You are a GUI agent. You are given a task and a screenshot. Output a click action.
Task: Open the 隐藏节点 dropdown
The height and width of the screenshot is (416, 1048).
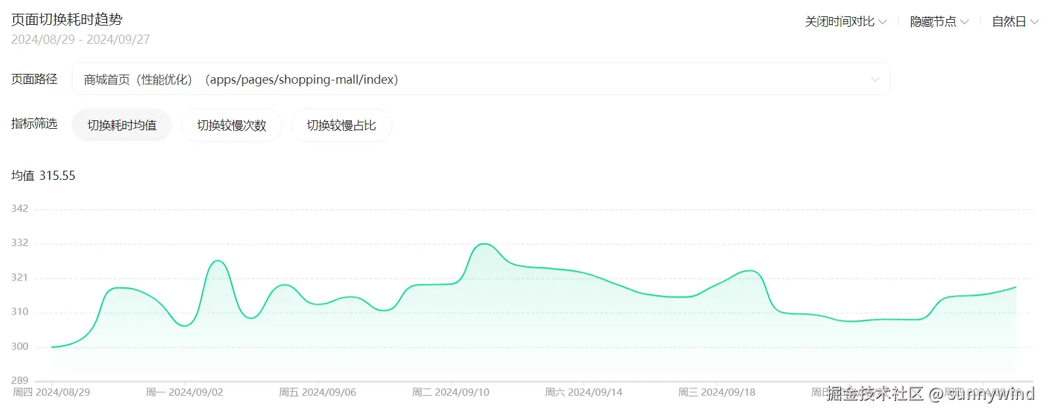point(939,22)
